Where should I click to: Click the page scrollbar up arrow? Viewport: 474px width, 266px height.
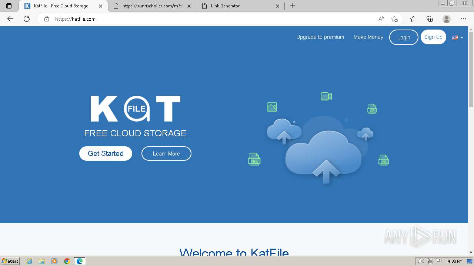click(471, 29)
